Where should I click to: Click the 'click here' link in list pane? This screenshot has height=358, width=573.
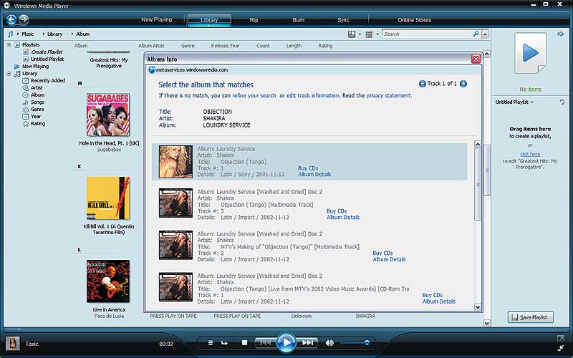[x=530, y=154]
